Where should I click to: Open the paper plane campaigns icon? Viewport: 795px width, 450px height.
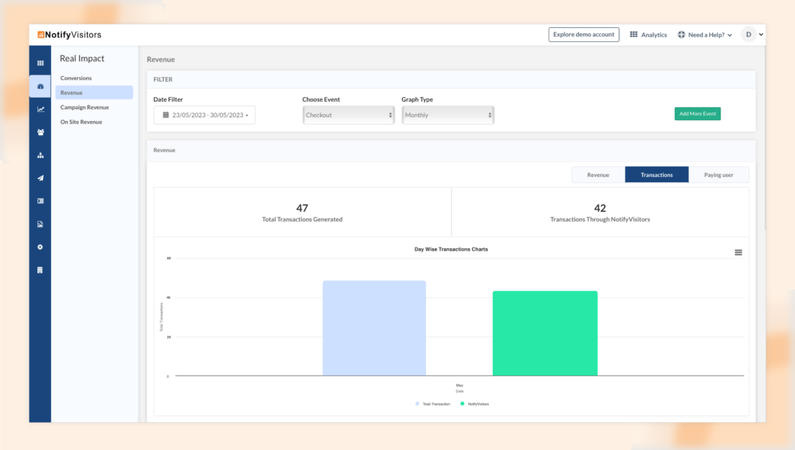click(x=40, y=178)
